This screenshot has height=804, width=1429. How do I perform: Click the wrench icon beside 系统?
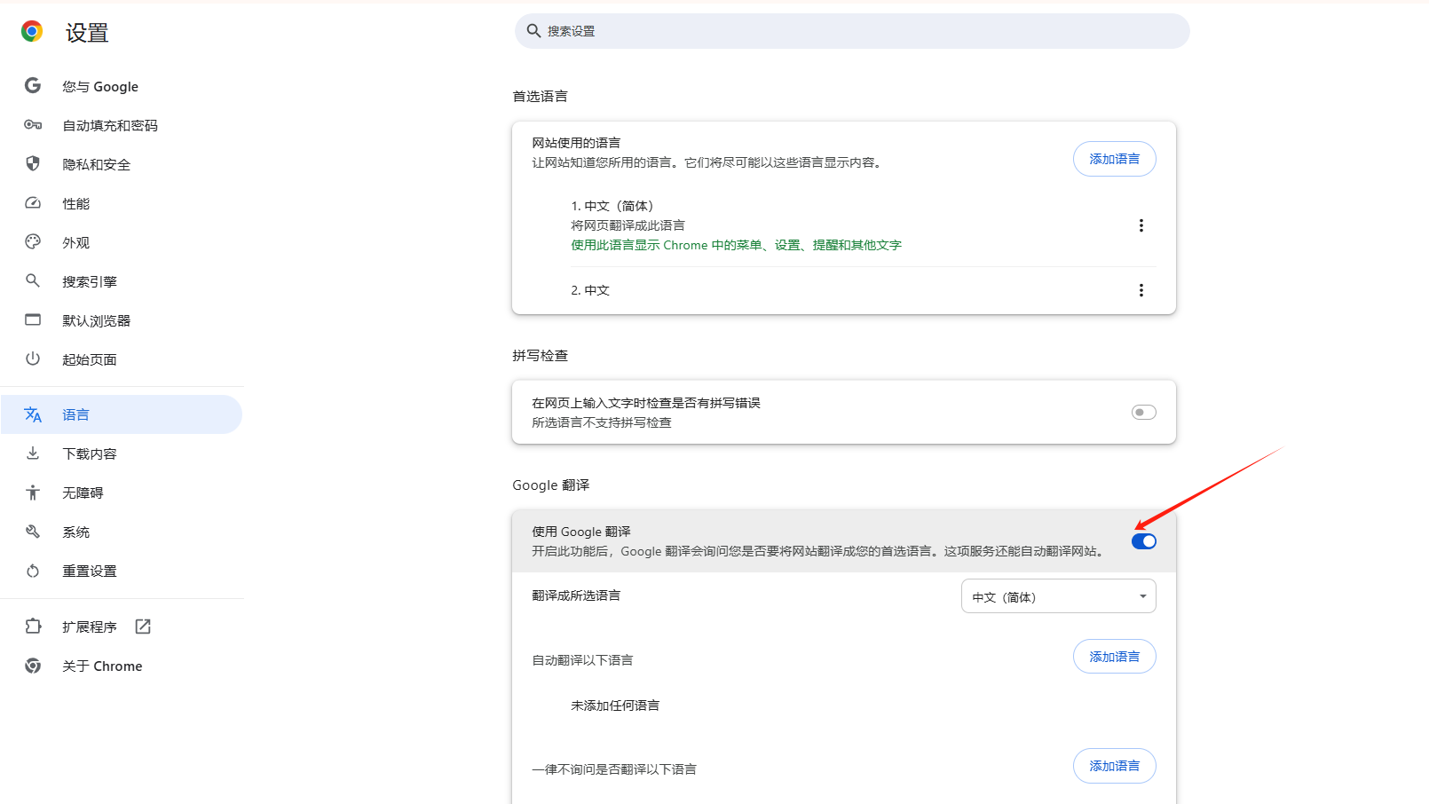(x=33, y=532)
